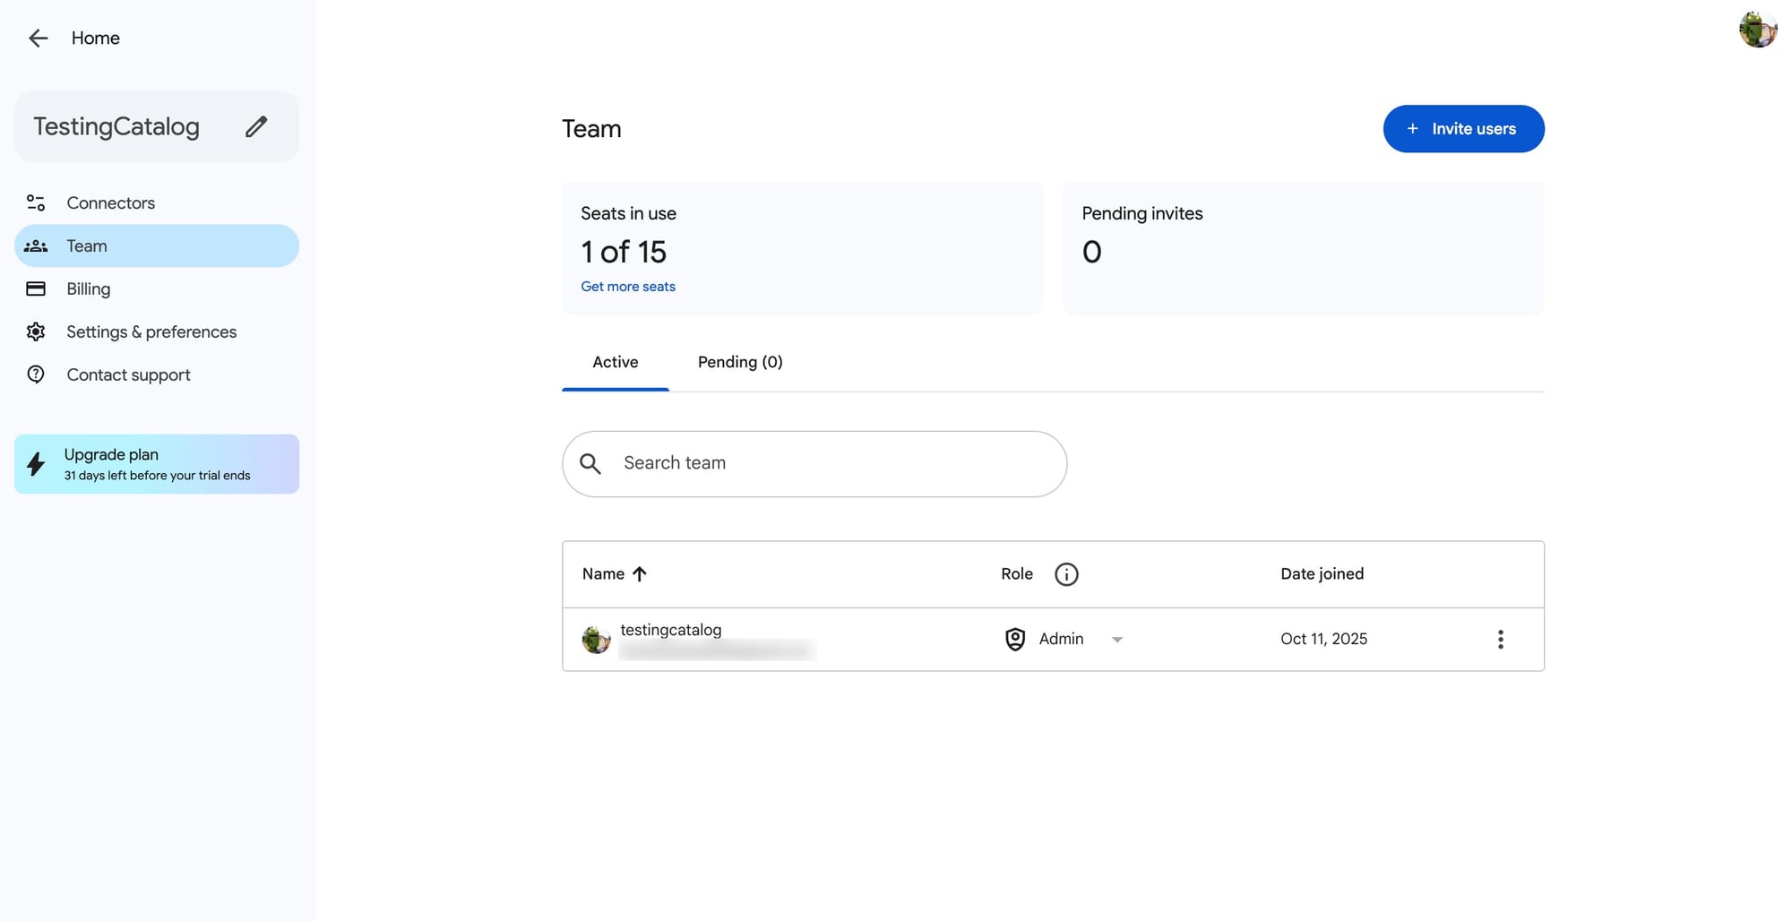Click the Upgrade plan banner
The height and width of the screenshot is (921, 1792).
click(x=157, y=464)
